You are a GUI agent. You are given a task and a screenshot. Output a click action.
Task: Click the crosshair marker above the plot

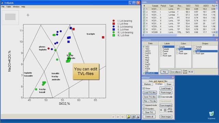[x=28, y=15]
